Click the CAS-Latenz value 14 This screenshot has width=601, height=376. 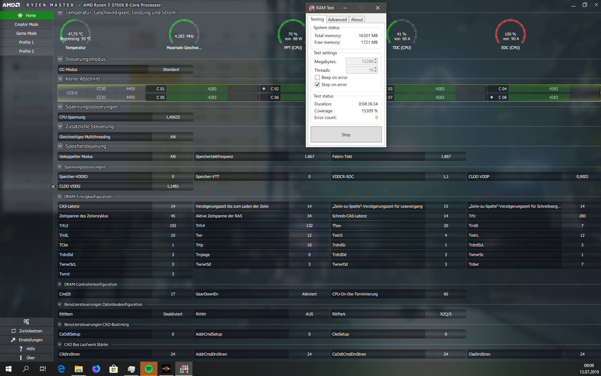(x=173, y=206)
